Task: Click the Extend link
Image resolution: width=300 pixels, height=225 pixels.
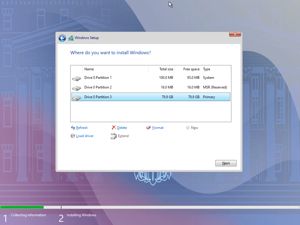Action: click(123, 136)
